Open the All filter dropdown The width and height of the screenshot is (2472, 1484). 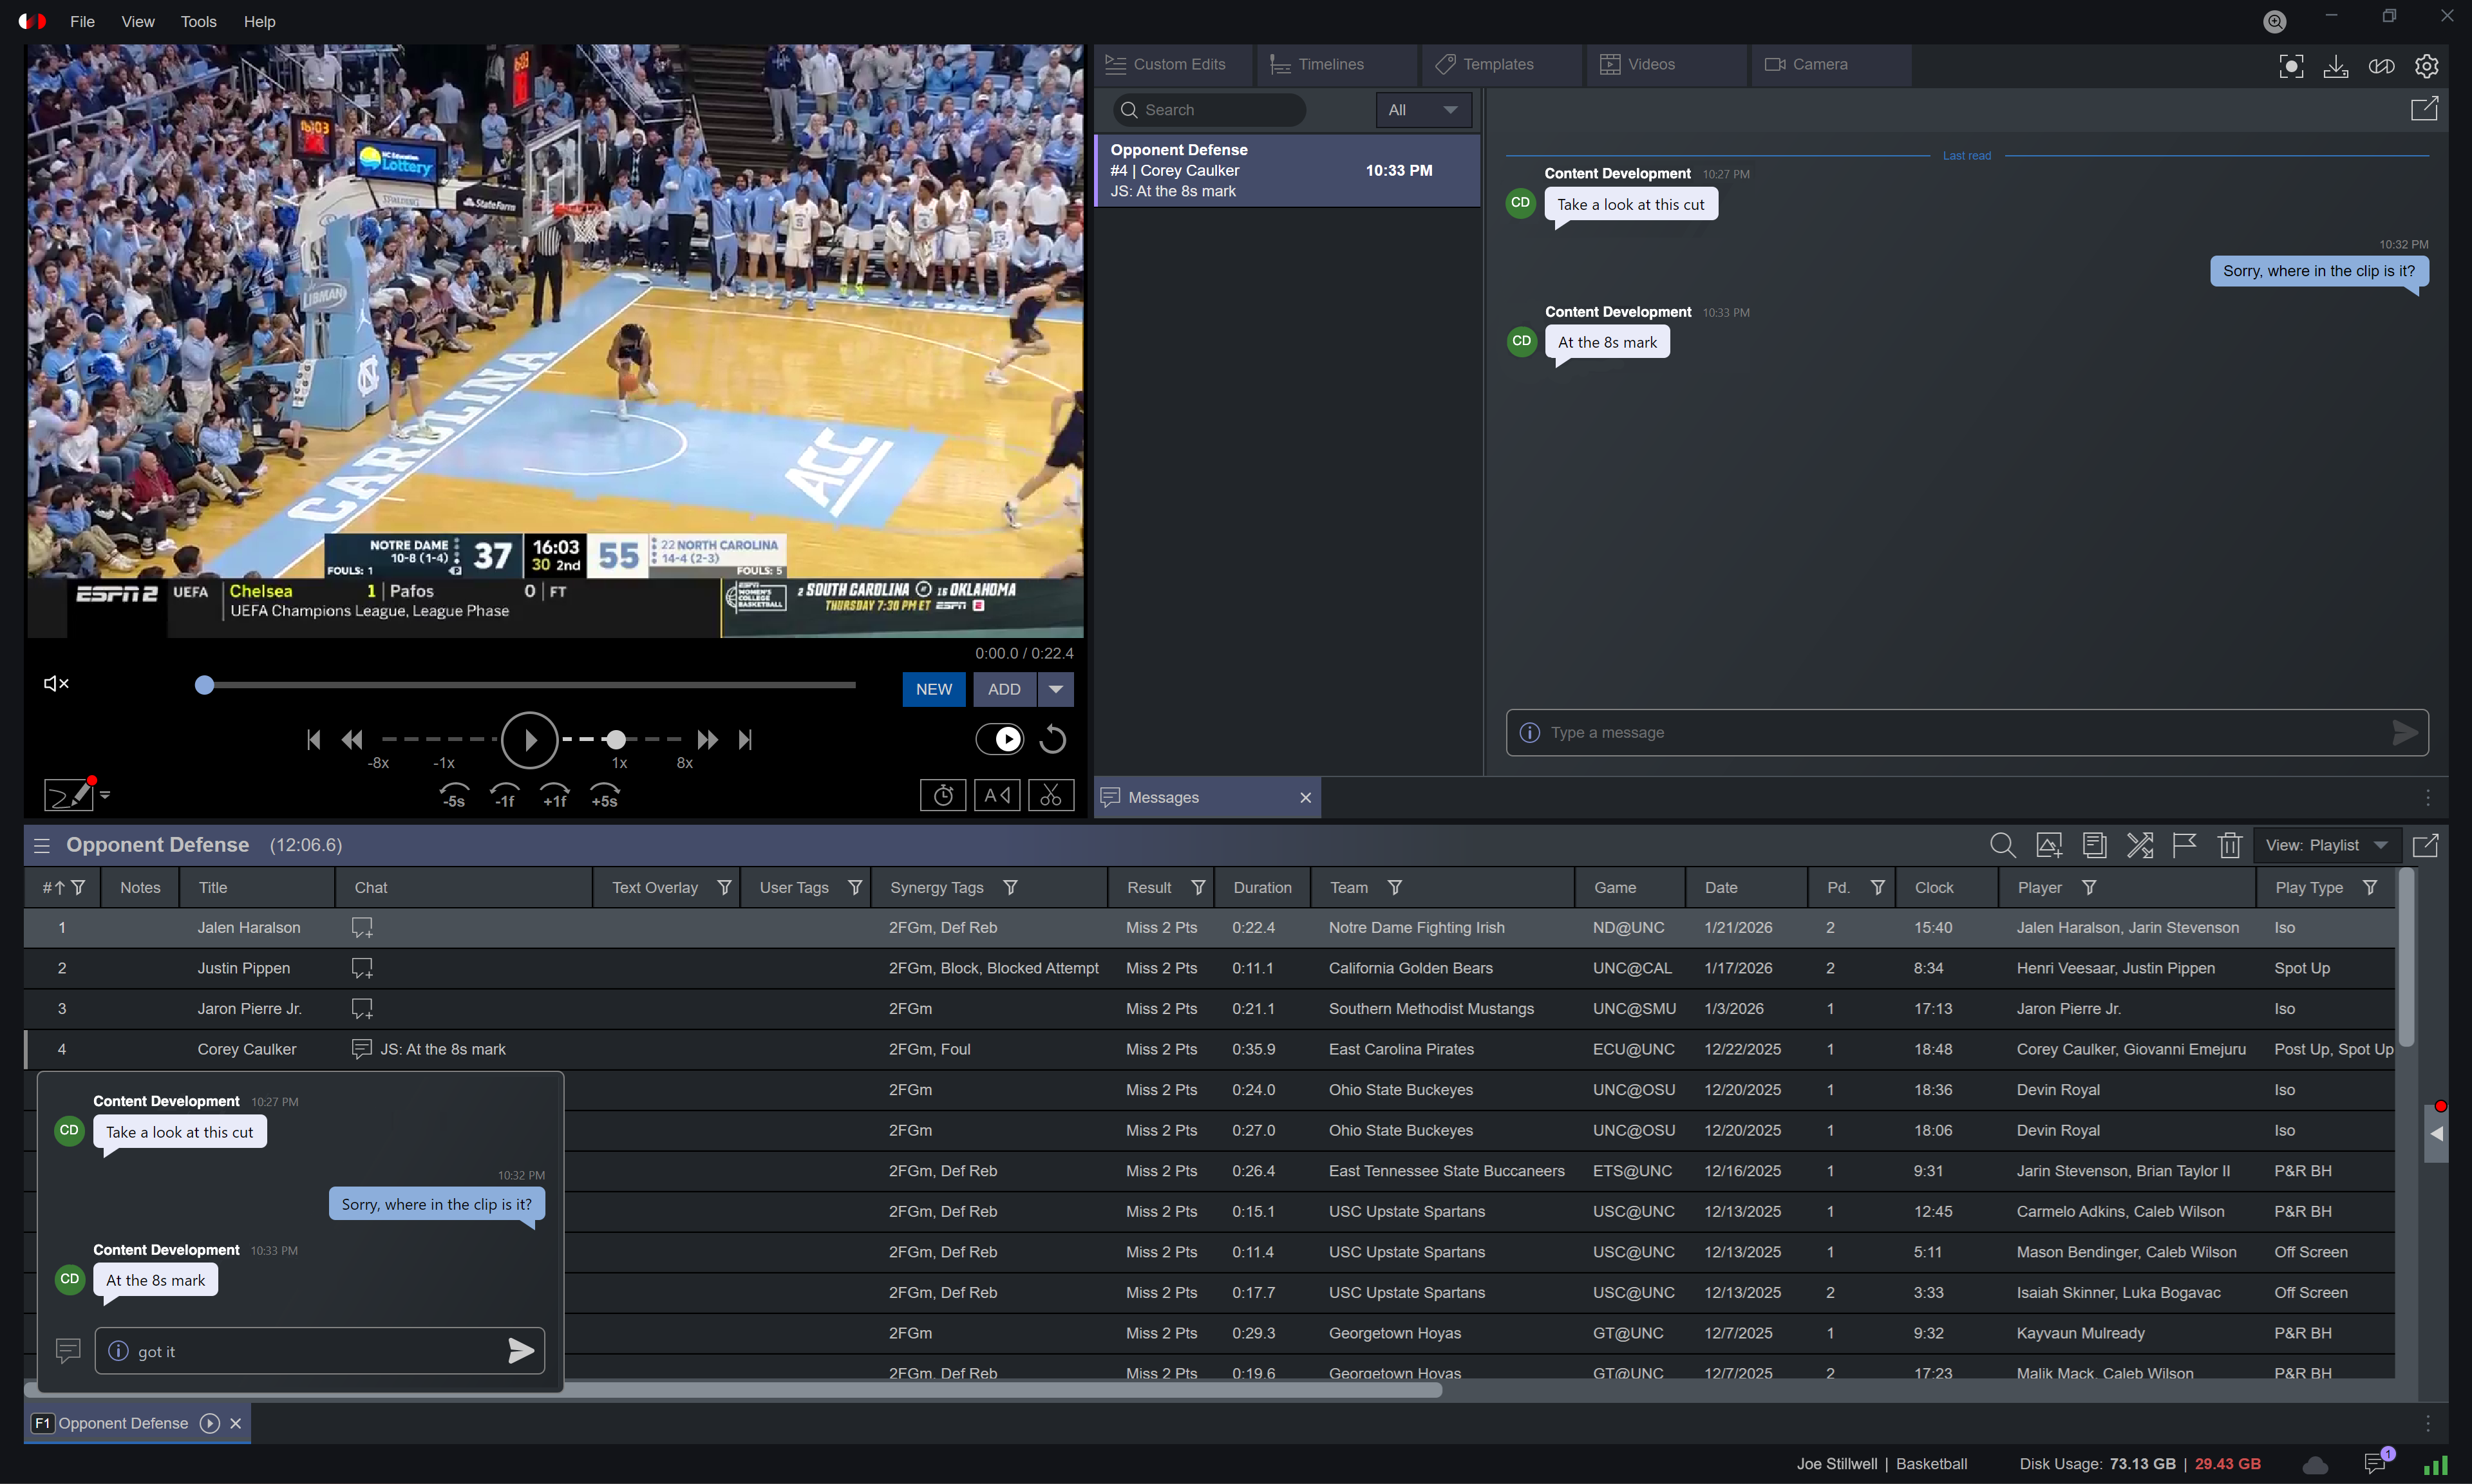(1423, 110)
